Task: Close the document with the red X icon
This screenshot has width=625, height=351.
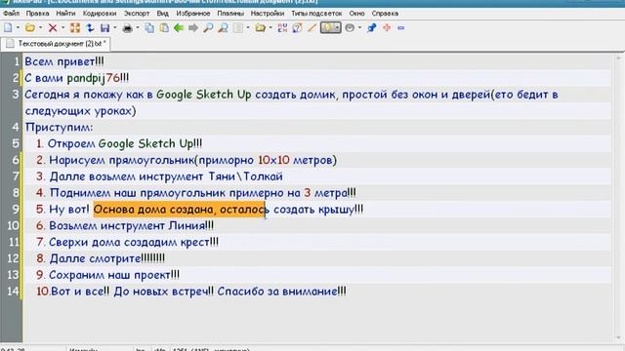Action: [x=52, y=28]
